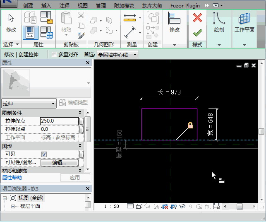Click the scissors cut icon
Image resolution: width=266 pixels, height=222 pixels.
click(x=81, y=16)
